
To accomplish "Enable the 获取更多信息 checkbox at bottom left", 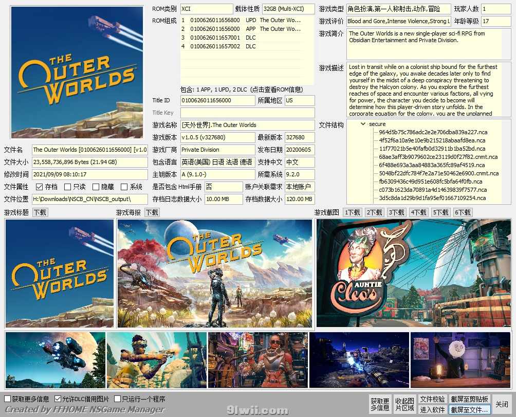I will (x=8, y=399).
